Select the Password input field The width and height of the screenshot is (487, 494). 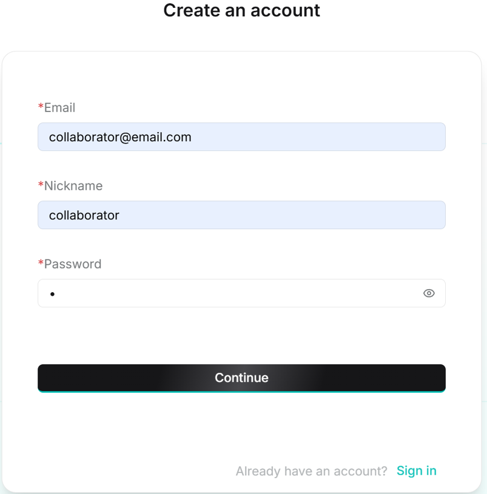(230, 293)
